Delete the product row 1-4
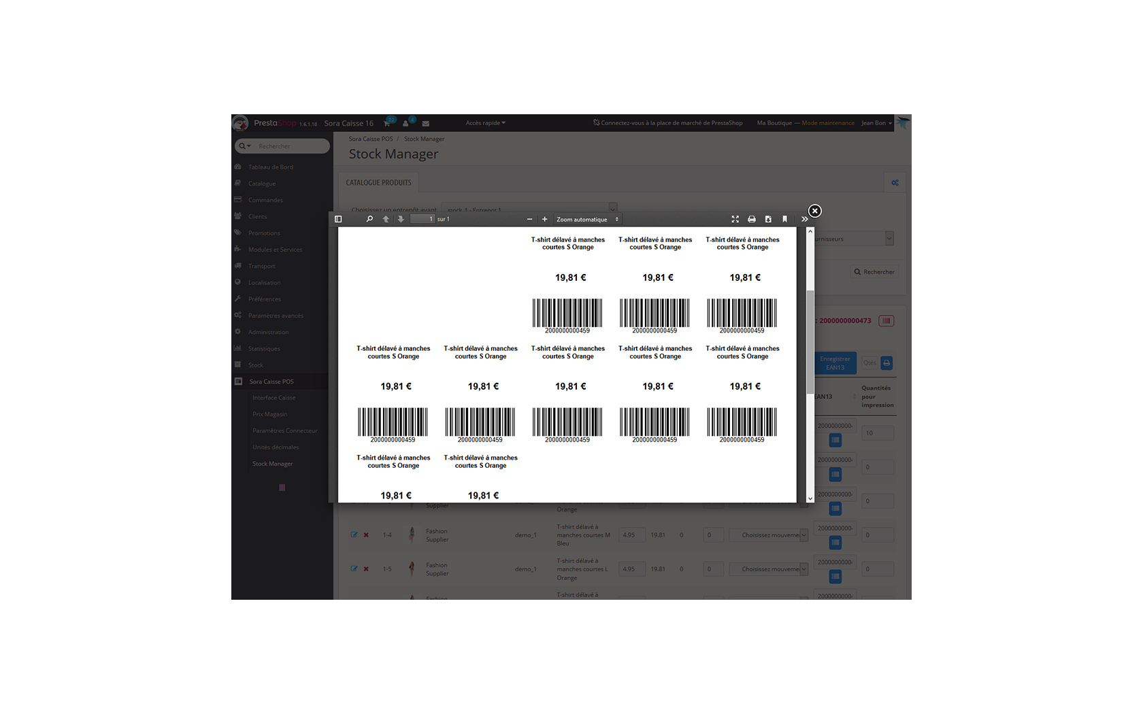Viewport: 1143px width, 714px height. tap(366, 535)
